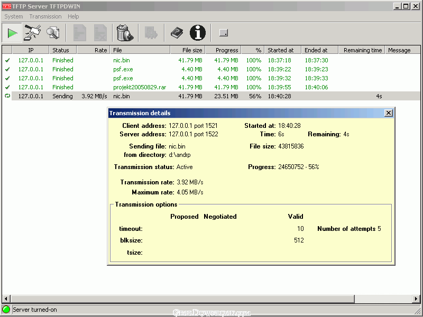
Task: Open the help book icon
Action: point(177,33)
